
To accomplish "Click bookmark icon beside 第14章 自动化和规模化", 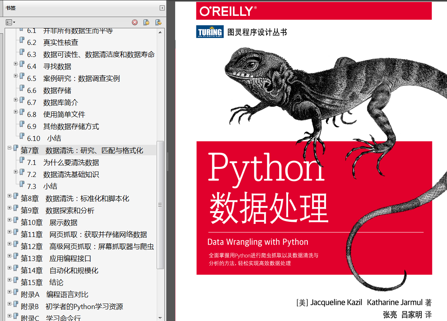I will (16, 268).
